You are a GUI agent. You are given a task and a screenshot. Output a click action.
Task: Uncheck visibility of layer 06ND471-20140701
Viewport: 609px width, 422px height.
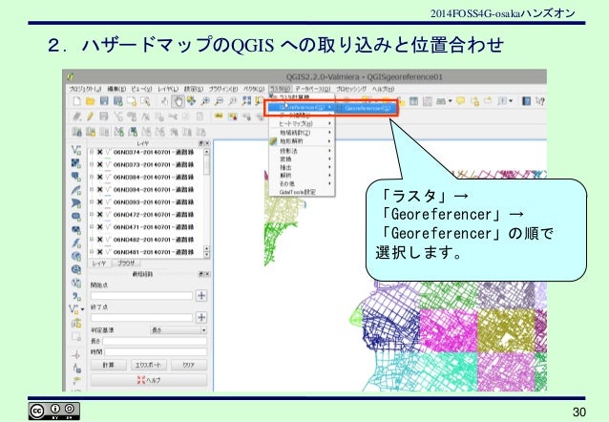click(100, 227)
